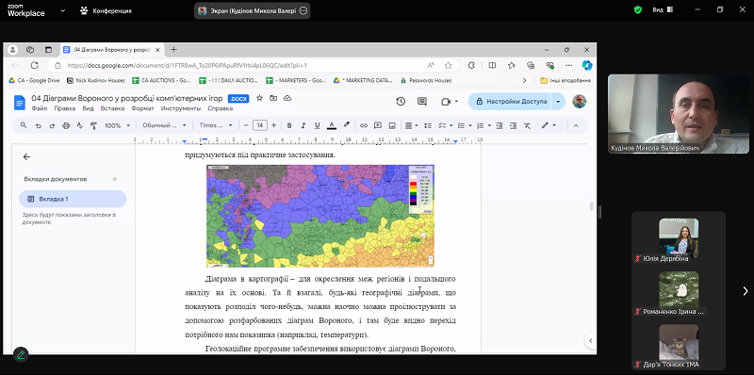The image size is (754, 375).
Task: Edit the font size field showing 14
Action: point(260,125)
